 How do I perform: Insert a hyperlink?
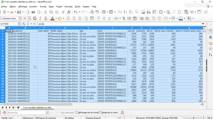click(168, 12)
